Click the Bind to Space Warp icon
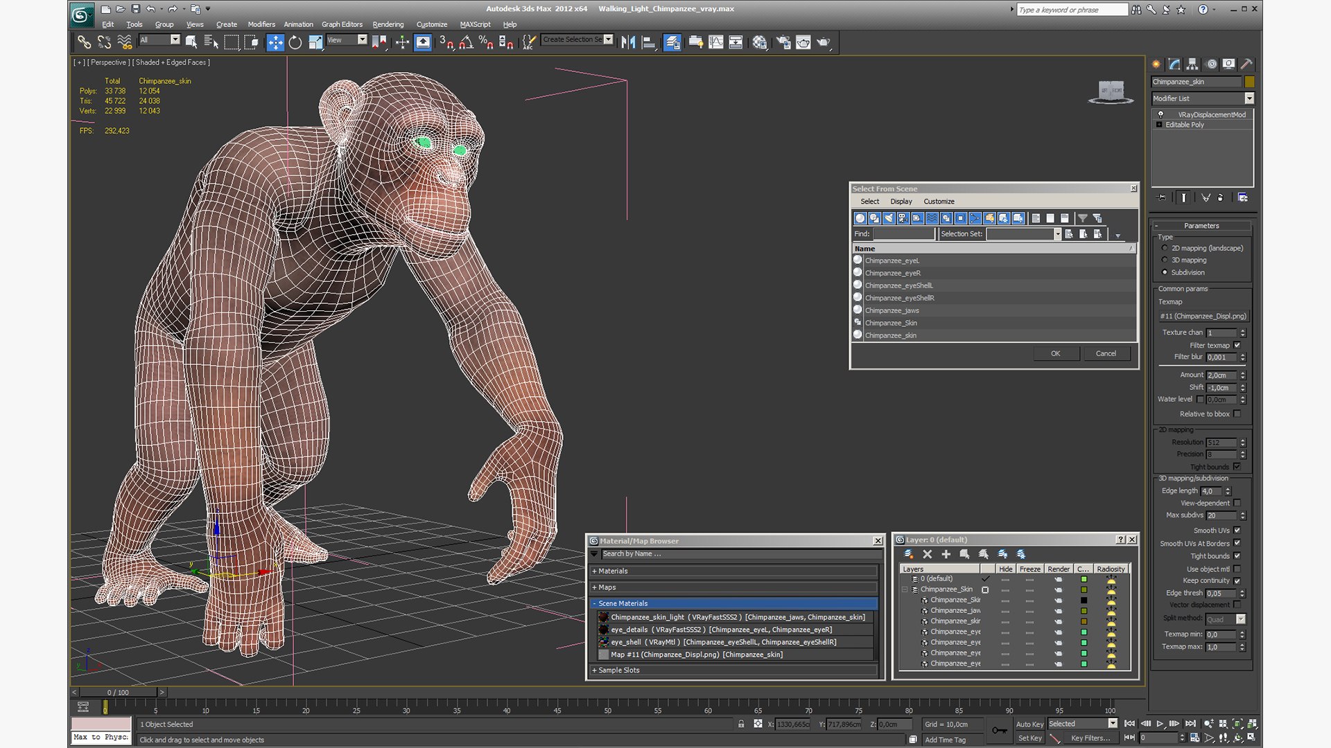 pyautogui.click(x=125, y=43)
